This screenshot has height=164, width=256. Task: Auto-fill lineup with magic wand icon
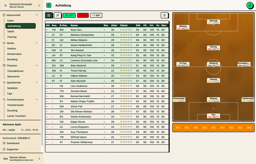pos(58,15)
